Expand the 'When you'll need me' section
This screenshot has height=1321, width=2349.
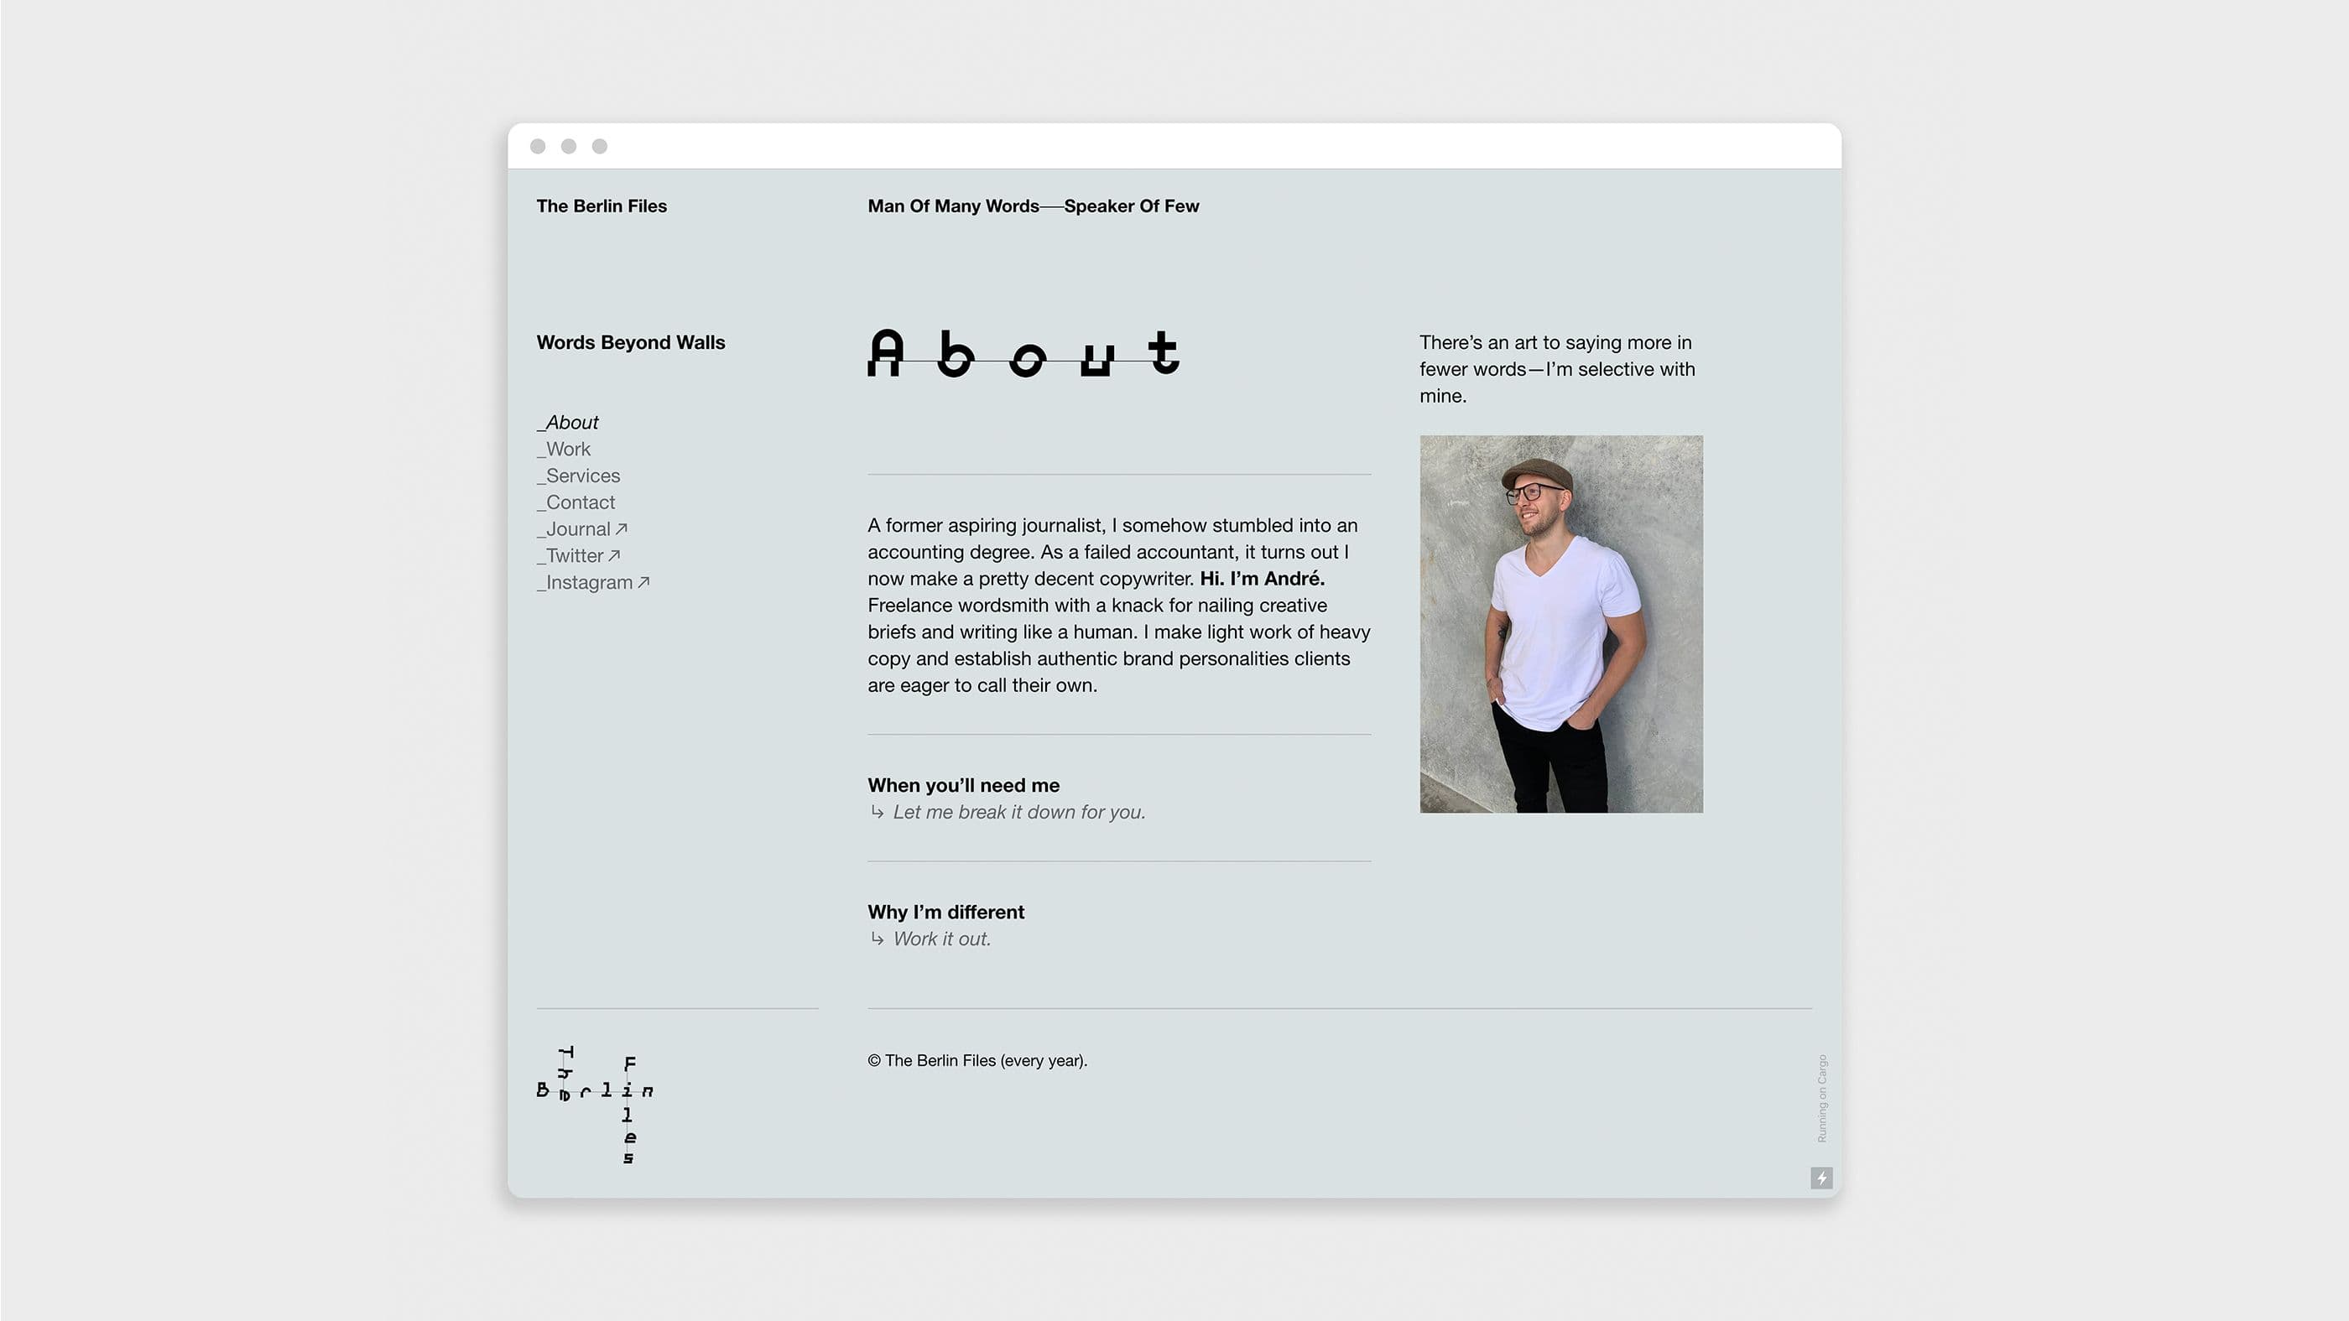click(x=963, y=785)
